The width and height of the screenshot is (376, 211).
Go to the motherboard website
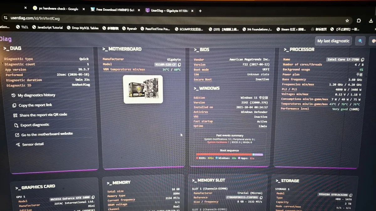pos(47,134)
